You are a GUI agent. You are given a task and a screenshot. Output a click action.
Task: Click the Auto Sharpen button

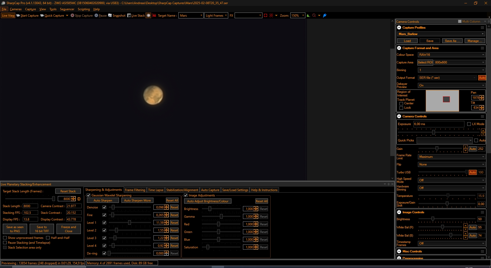click(x=103, y=200)
